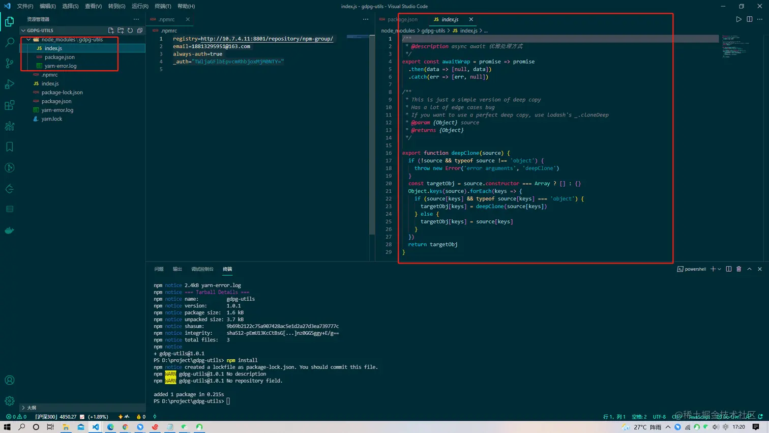Open right editor group more actions
Image resolution: width=769 pixels, height=433 pixels.
tap(760, 19)
